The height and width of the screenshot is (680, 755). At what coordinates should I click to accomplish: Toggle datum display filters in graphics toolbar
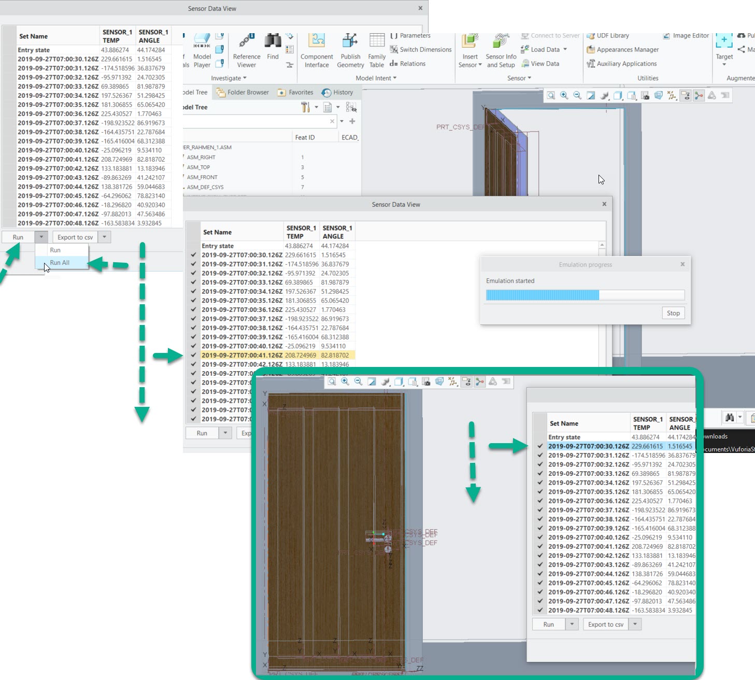[x=671, y=95]
